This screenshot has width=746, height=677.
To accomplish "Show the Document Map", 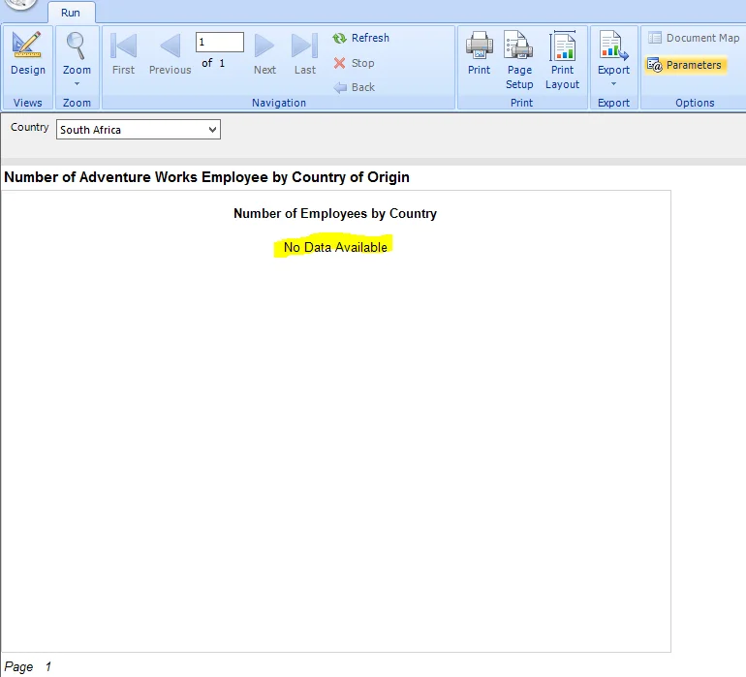I will tap(693, 38).
